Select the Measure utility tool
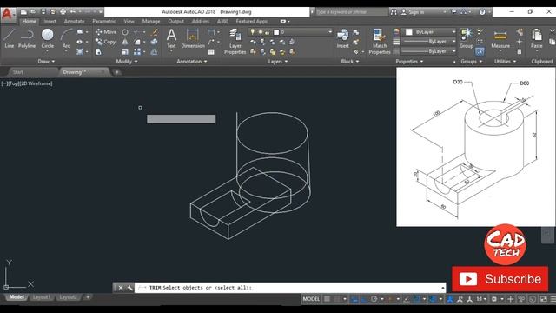The image size is (556, 313). [x=500, y=38]
